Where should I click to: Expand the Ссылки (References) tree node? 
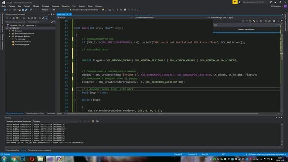click(9, 31)
